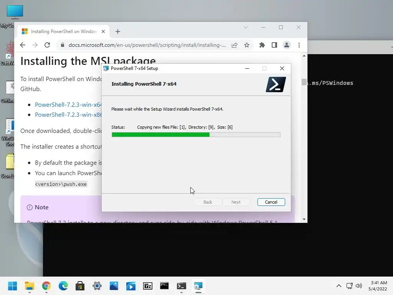Cancel the PowerShell 7-x64 installation
Viewport: 393px width, 295px height.
coord(271,202)
